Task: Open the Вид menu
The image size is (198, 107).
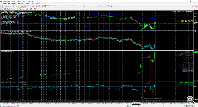Action: tap(9, 3)
